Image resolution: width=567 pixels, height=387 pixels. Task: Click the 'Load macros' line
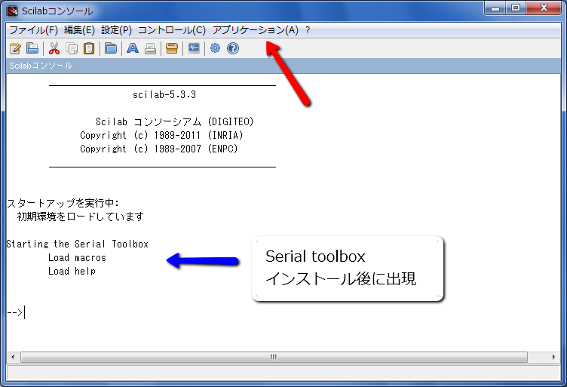pyautogui.click(x=77, y=258)
